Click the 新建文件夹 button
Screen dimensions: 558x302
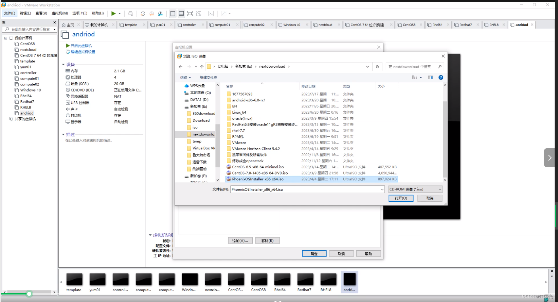click(209, 78)
